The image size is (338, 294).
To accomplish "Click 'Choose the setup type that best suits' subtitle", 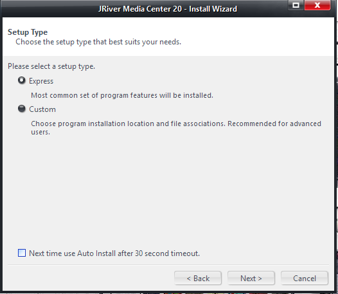I will point(98,42).
